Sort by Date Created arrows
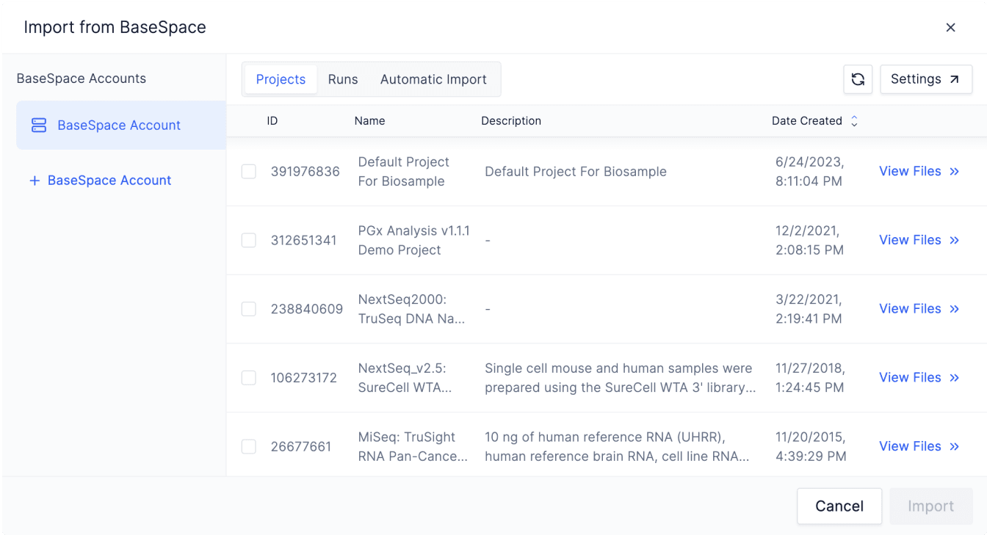Viewport: 987px width, 535px height. click(854, 121)
